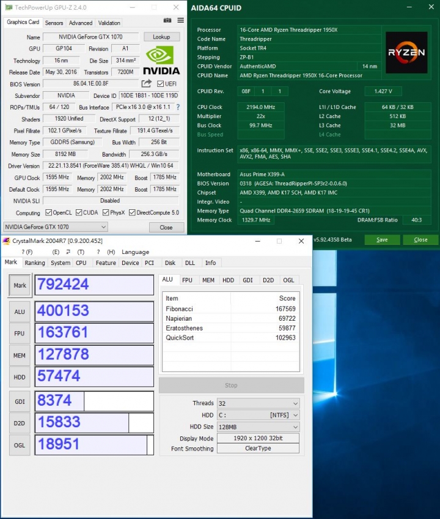
Task: Click the Save button in AIDA64 CPUID
Action: point(382,240)
